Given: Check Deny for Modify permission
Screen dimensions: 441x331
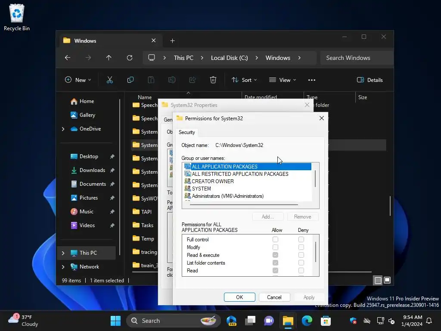Looking at the screenshot, I should coord(301,247).
